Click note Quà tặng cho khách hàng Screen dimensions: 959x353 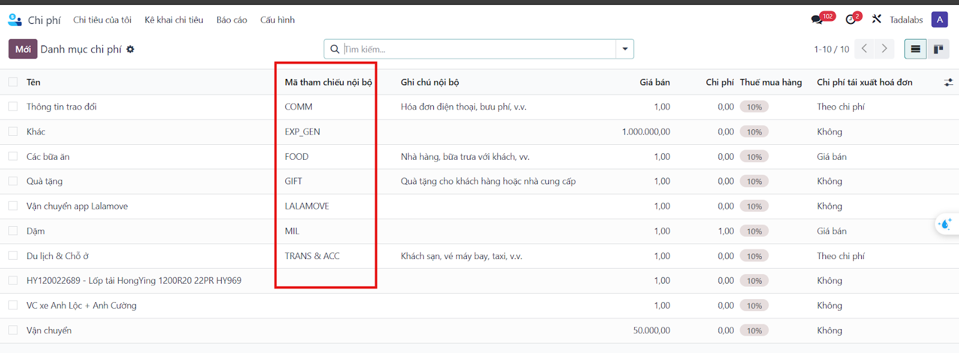[x=488, y=181]
